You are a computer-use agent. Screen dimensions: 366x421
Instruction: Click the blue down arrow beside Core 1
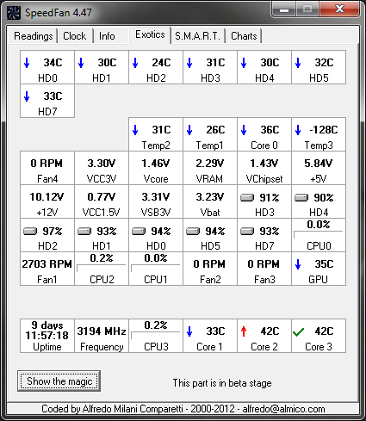tap(189, 331)
